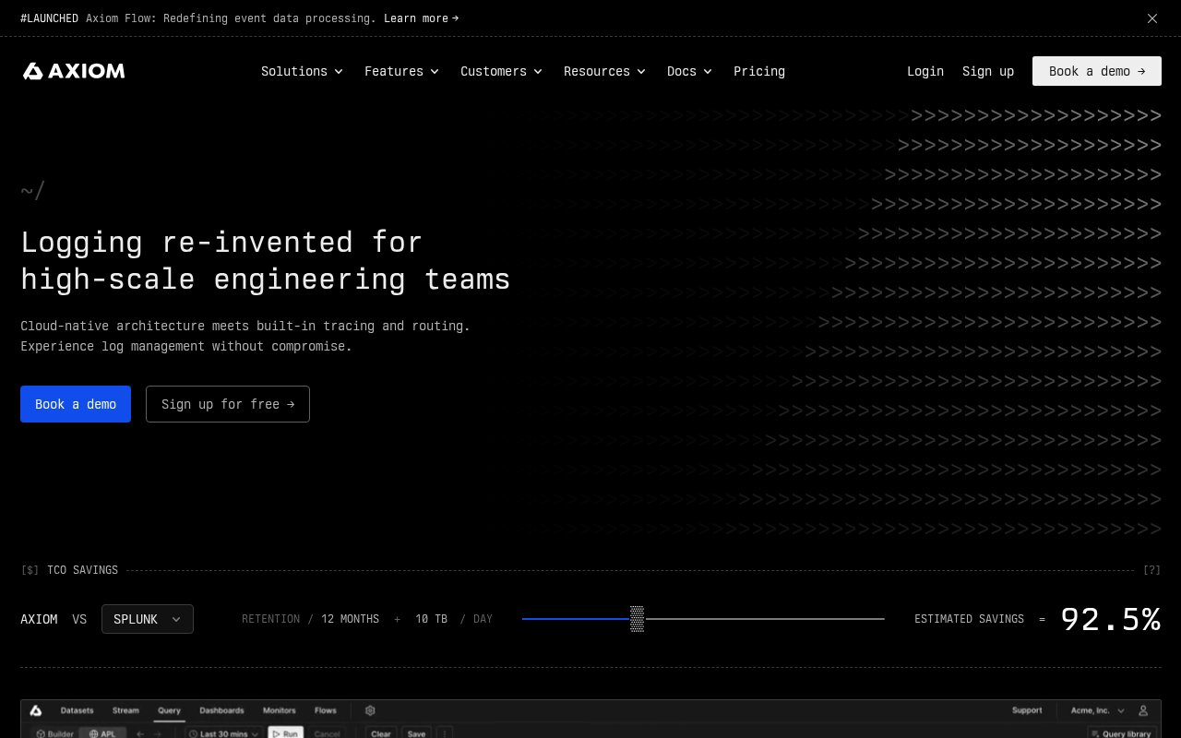Viewport: 1181px width, 738px height.
Task: Click the Axiom icon in the app preview
Action: point(36,710)
